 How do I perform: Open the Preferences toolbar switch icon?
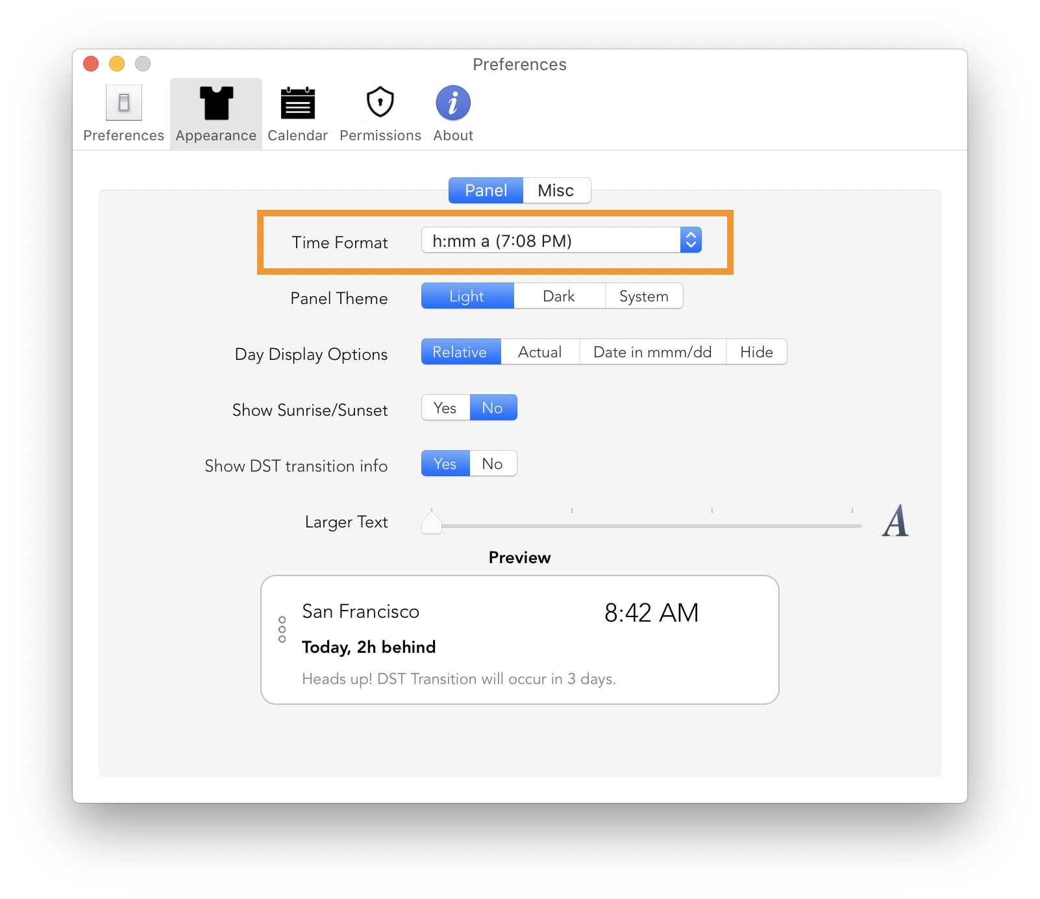click(124, 103)
